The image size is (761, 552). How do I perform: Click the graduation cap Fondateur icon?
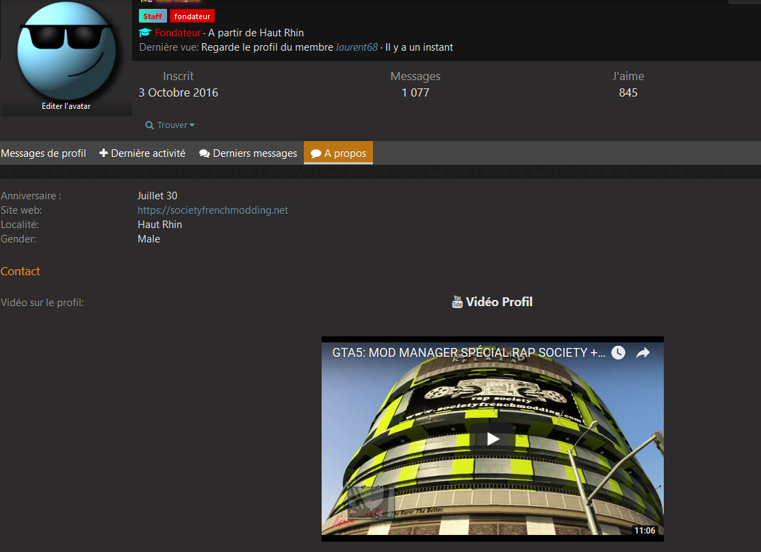(144, 32)
